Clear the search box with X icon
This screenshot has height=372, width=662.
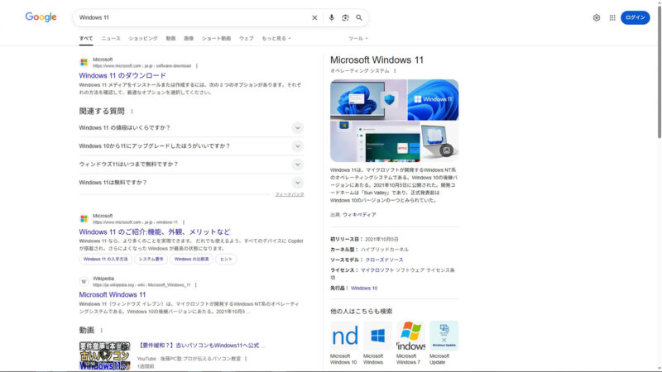(x=314, y=17)
